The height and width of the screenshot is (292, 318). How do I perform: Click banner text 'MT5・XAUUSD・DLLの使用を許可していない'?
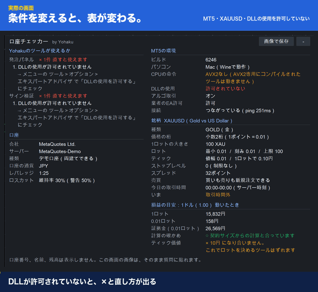pos(257,19)
